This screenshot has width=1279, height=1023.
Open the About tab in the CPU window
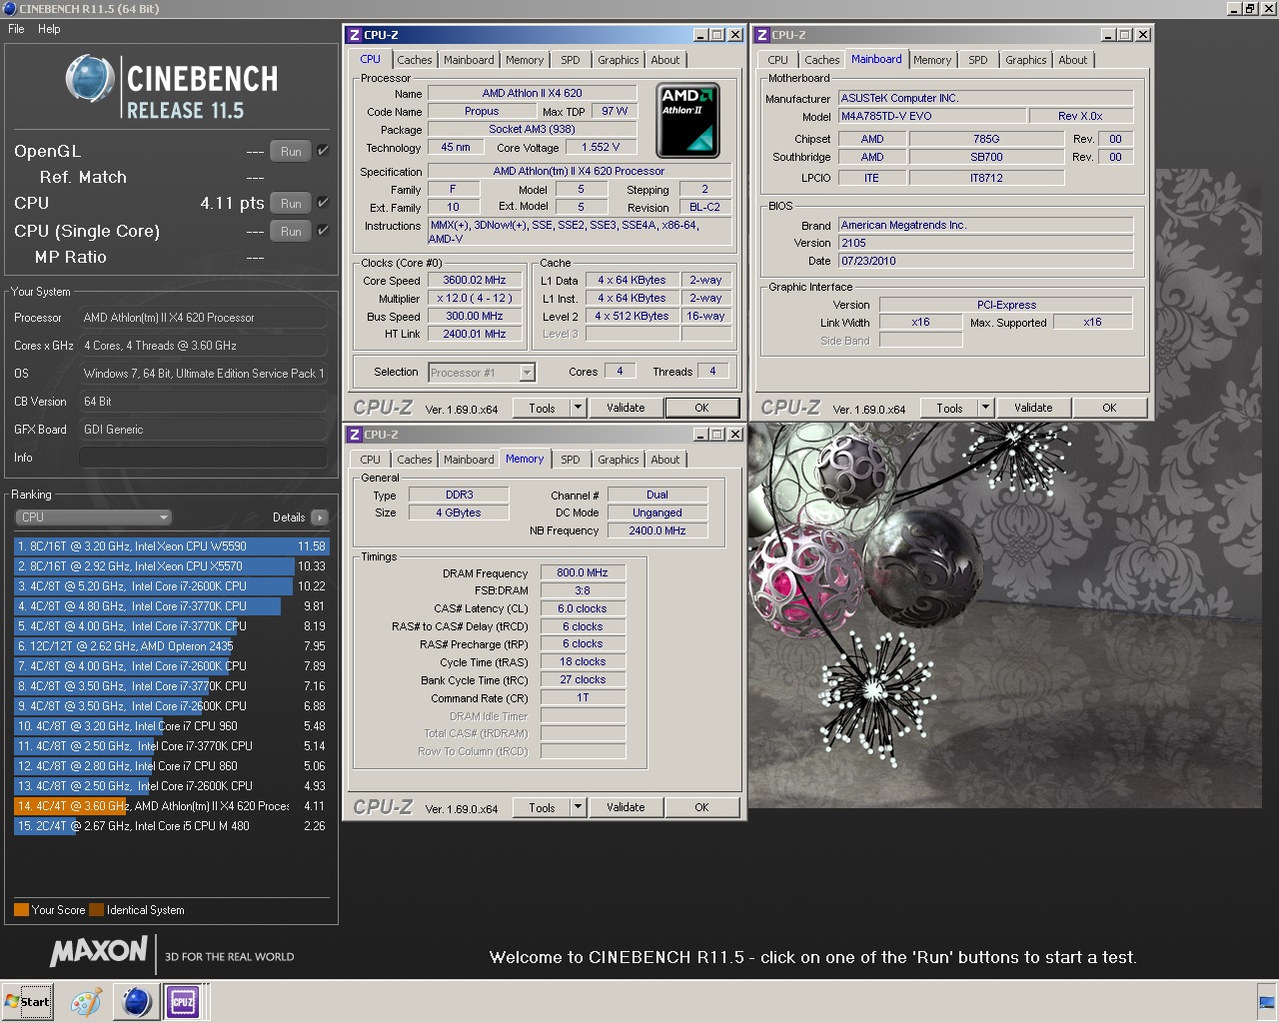[x=664, y=60]
